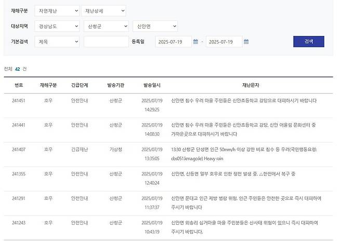
Task: Click the 발송기관 column header
Action: (x=115, y=85)
